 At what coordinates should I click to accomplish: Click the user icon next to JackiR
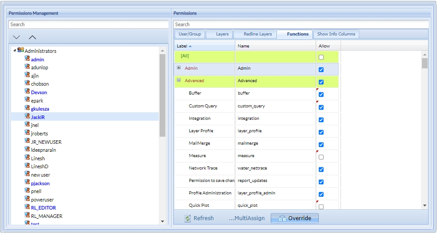[27, 117]
